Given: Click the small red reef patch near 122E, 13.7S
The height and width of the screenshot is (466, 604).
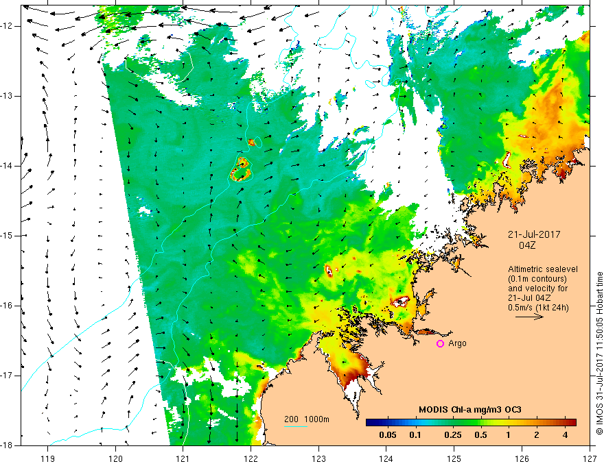Looking at the screenshot, I should click(251, 143).
